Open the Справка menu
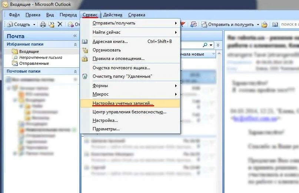The image size is (299, 193). 137,15
